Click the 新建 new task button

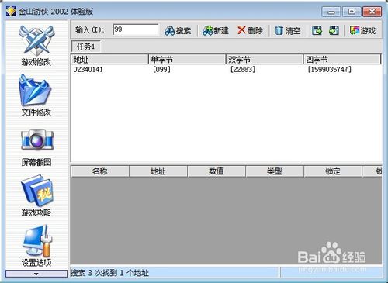216,31
